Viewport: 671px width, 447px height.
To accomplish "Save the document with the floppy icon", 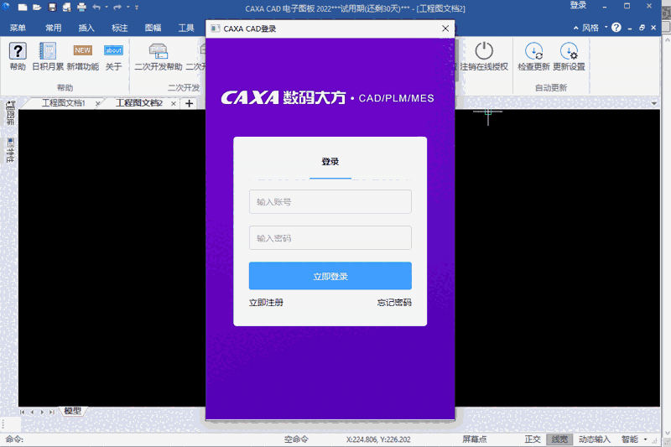I will pyautogui.click(x=52, y=8).
